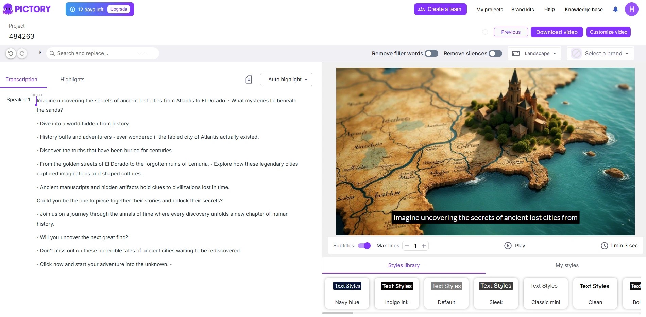Enable Remove filler words toggle
Viewport: 646px width, 317px height.
431,53
